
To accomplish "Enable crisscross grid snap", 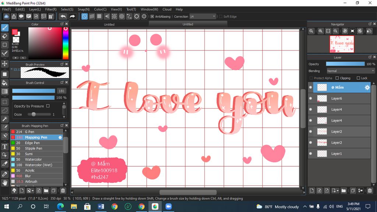I will [99, 16].
